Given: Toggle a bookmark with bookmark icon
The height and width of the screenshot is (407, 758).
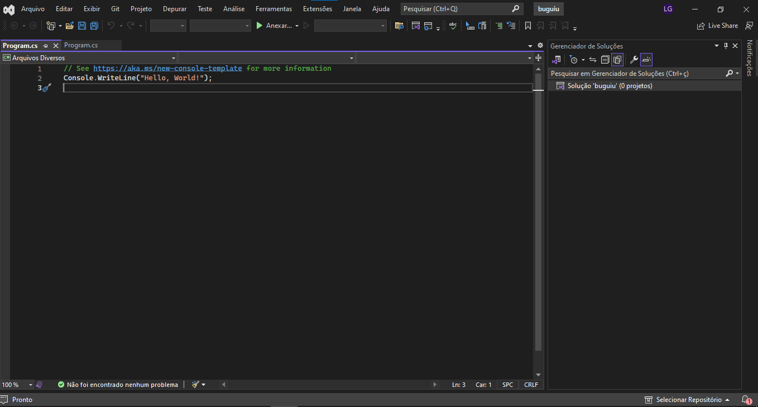Looking at the screenshot, I should point(528,26).
